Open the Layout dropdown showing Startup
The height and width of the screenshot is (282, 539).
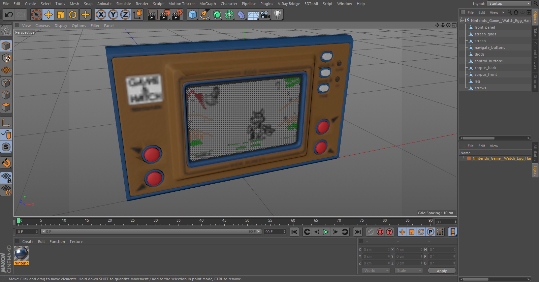pos(509,3)
